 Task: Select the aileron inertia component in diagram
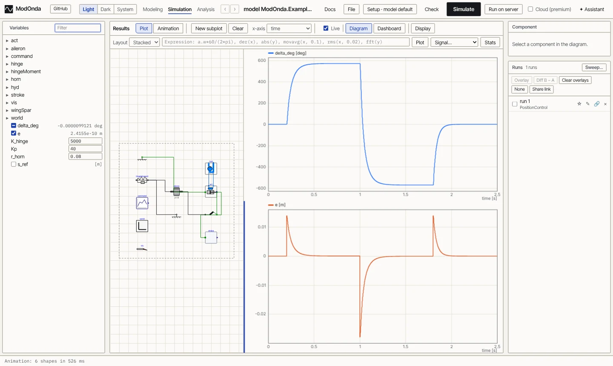176,192
